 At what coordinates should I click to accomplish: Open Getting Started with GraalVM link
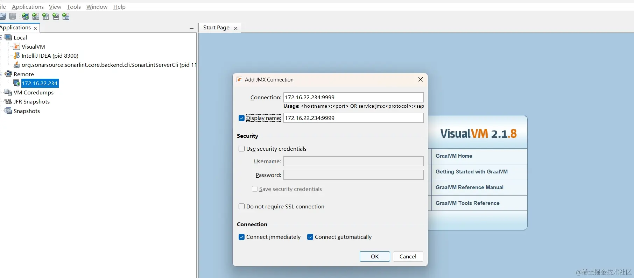(471, 172)
